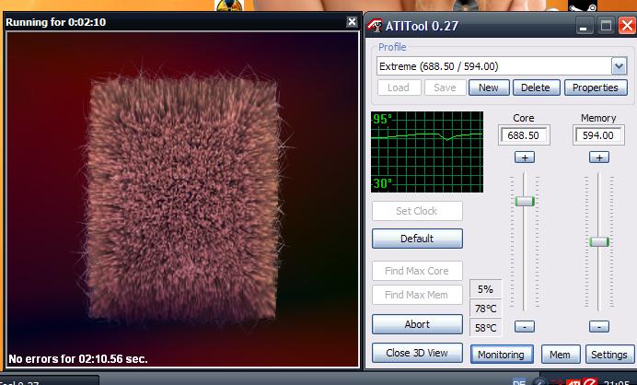Increase Core clock with plus button
Screen dimensions: 637x385
[525, 157]
